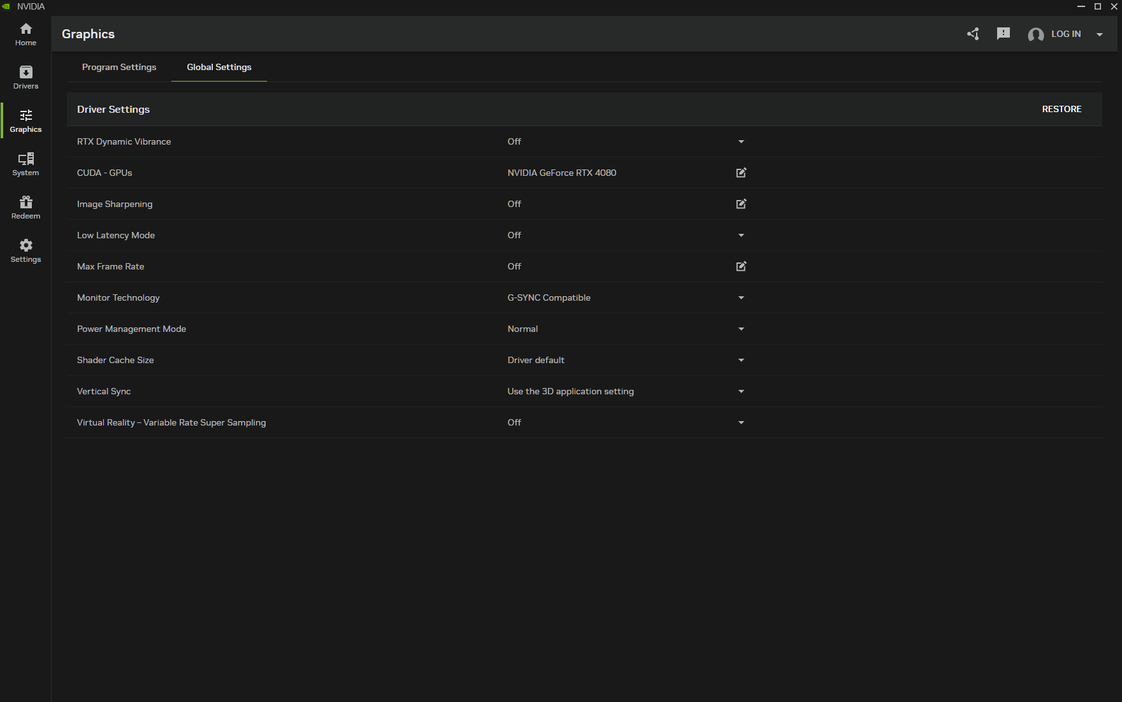This screenshot has height=702, width=1122.
Task: Edit the CUDA - GPUs setting
Action: [741, 173]
